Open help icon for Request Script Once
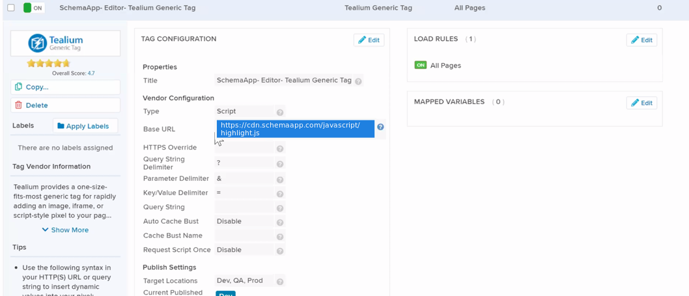This screenshot has width=689, height=296. pyautogui.click(x=280, y=251)
